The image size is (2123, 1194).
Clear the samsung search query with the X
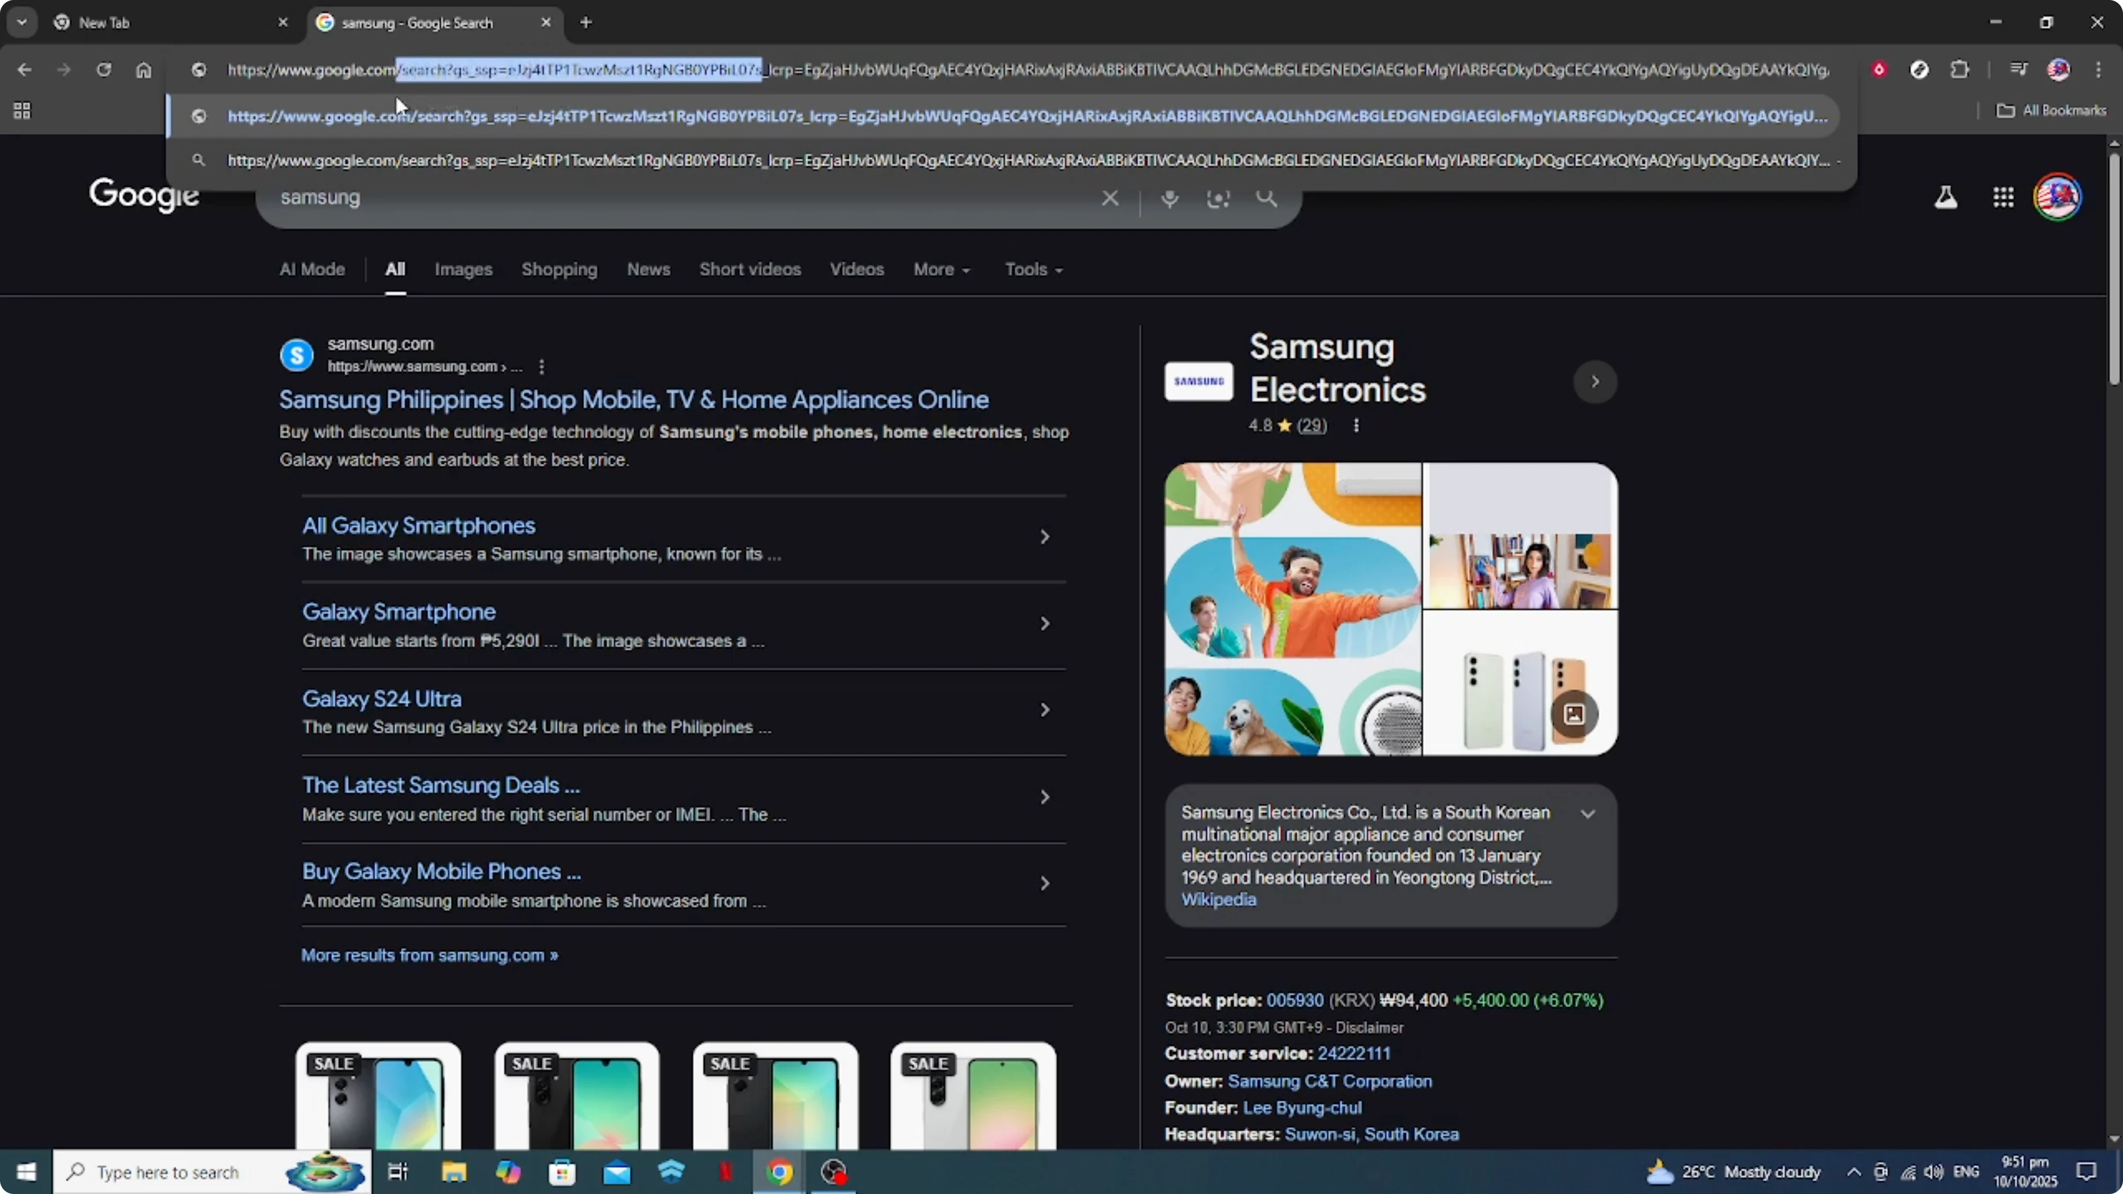click(x=1109, y=198)
